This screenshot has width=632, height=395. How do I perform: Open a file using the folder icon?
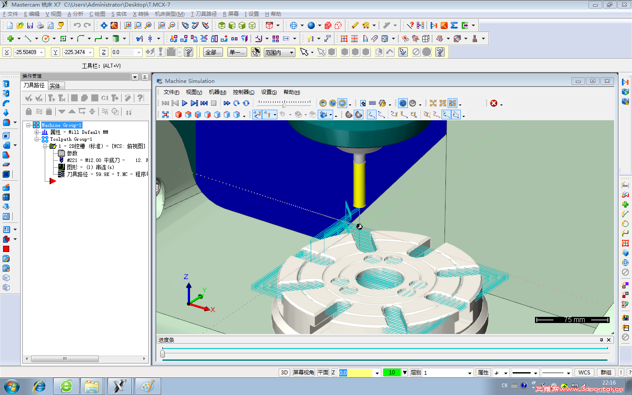[x=20, y=25]
